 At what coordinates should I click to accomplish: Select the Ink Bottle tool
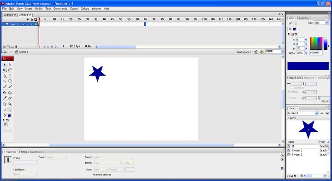click(x=5, y=93)
